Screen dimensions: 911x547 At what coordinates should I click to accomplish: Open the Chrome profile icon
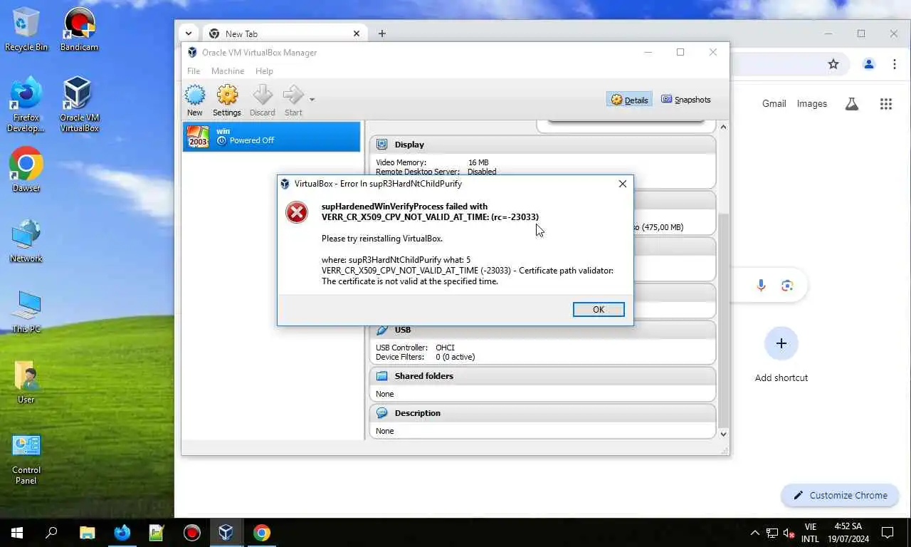868,64
